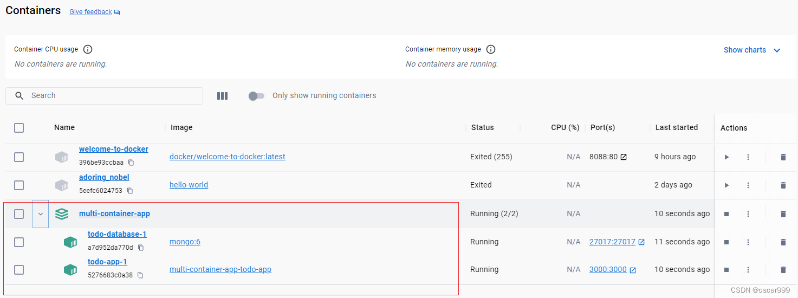Click the Container CPU usage info icon

pos(88,49)
